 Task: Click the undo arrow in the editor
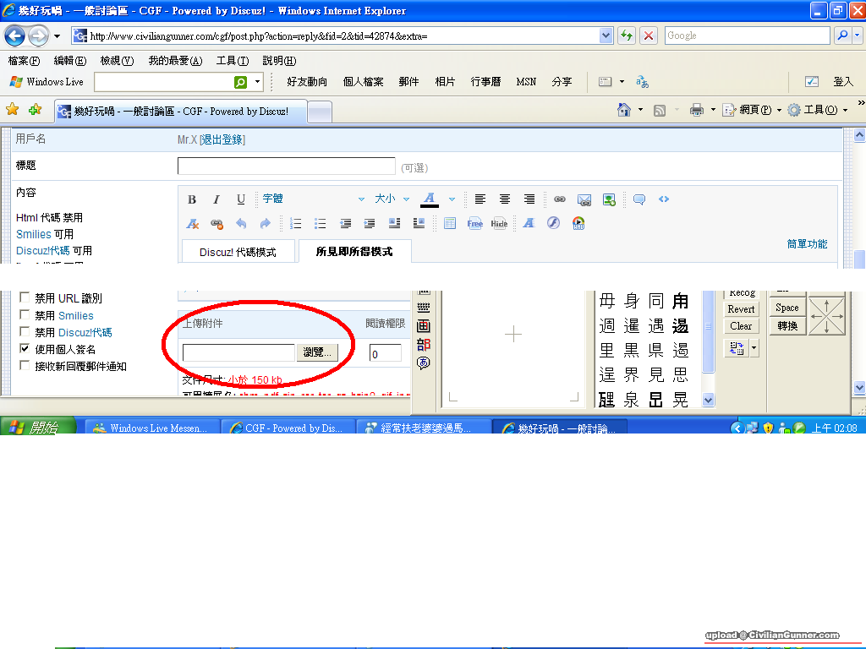(241, 224)
